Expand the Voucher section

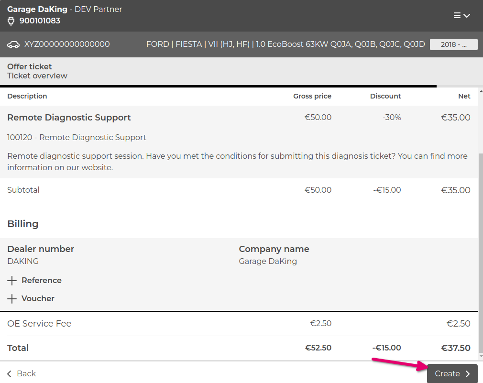click(38, 298)
